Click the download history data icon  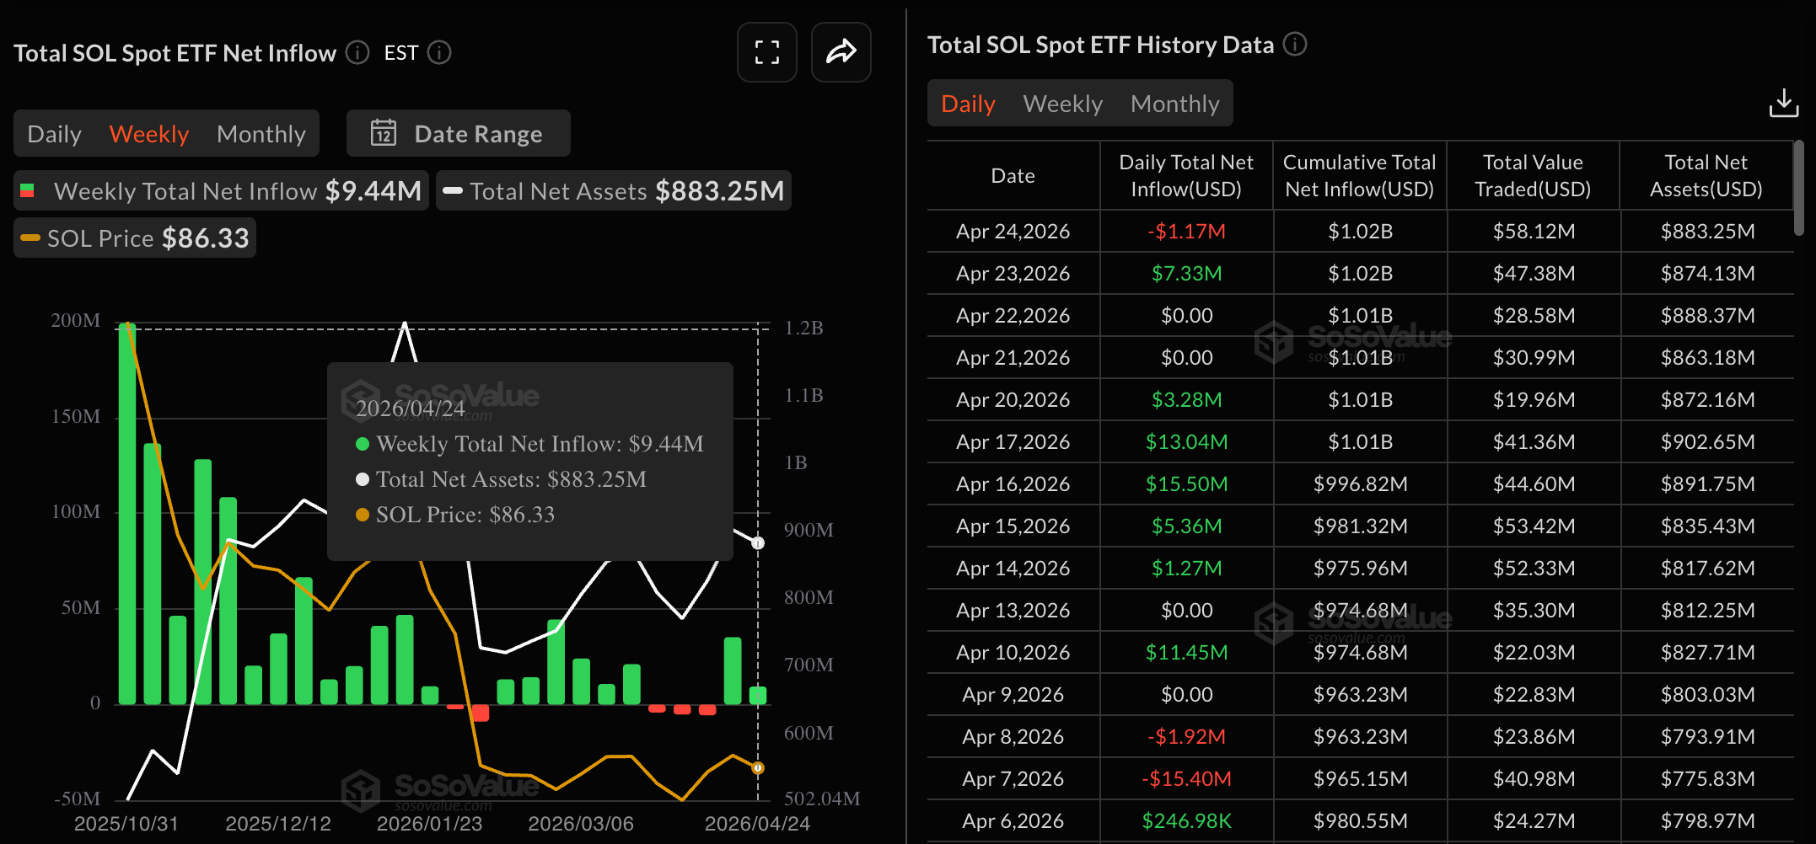point(1783,104)
